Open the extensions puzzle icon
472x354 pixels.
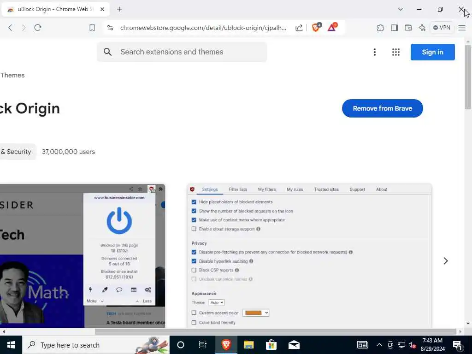click(380, 28)
